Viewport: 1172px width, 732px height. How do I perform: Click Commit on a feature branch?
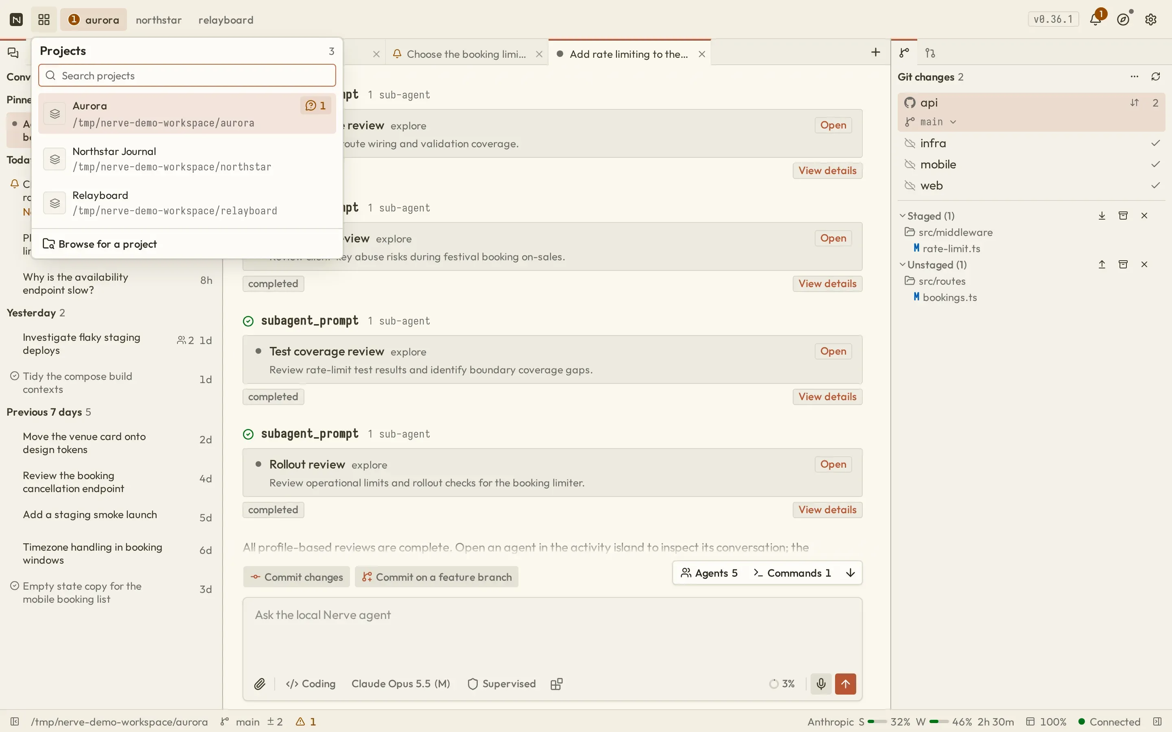pyautogui.click(x=436, y=577)
